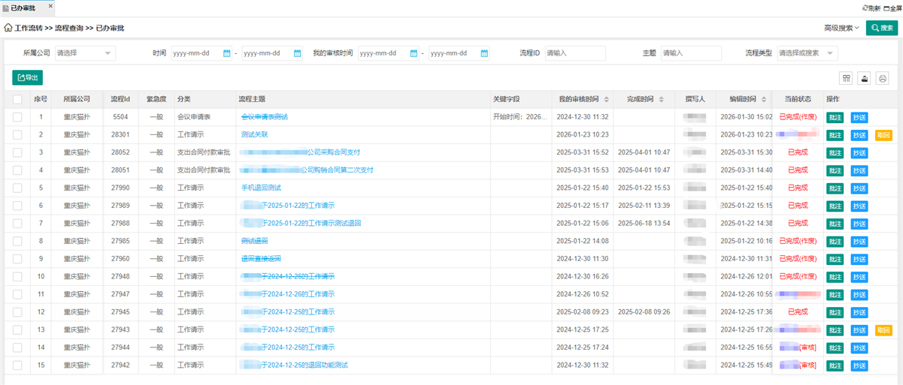Image resolution: width=903 pixels, height=385 pixels.
Task: Check the box for row 2 (28301)
Action: coord(17,135)
